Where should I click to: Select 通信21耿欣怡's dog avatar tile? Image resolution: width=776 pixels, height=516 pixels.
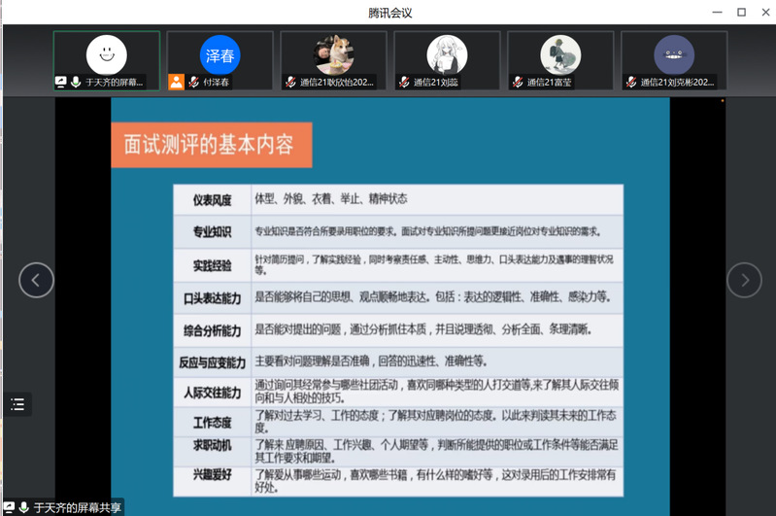pos(333,53)
